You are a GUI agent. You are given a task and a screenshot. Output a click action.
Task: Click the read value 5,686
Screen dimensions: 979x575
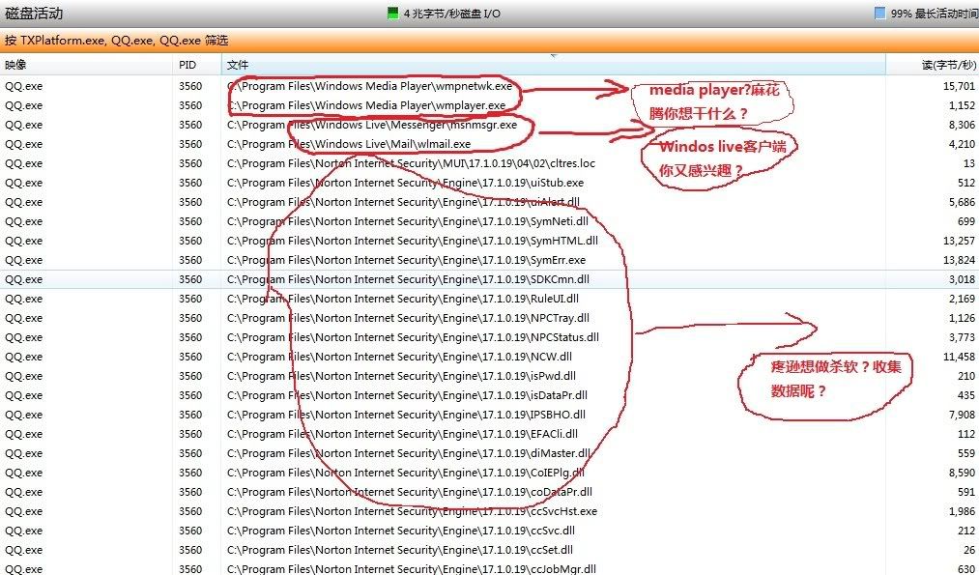[963, 202]
